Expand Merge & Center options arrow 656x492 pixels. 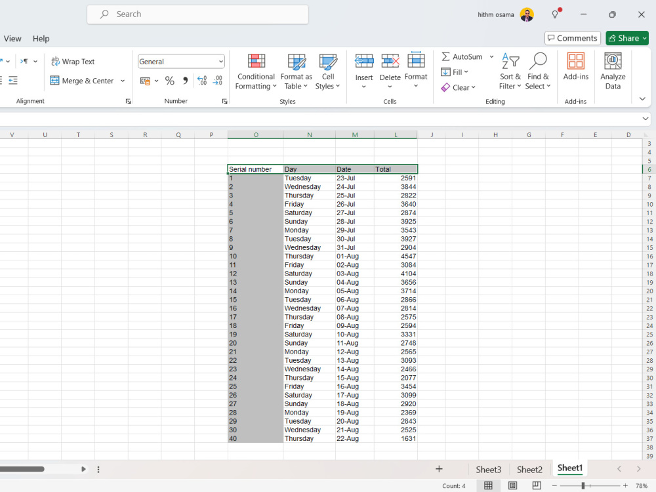(x=123, y=80)
